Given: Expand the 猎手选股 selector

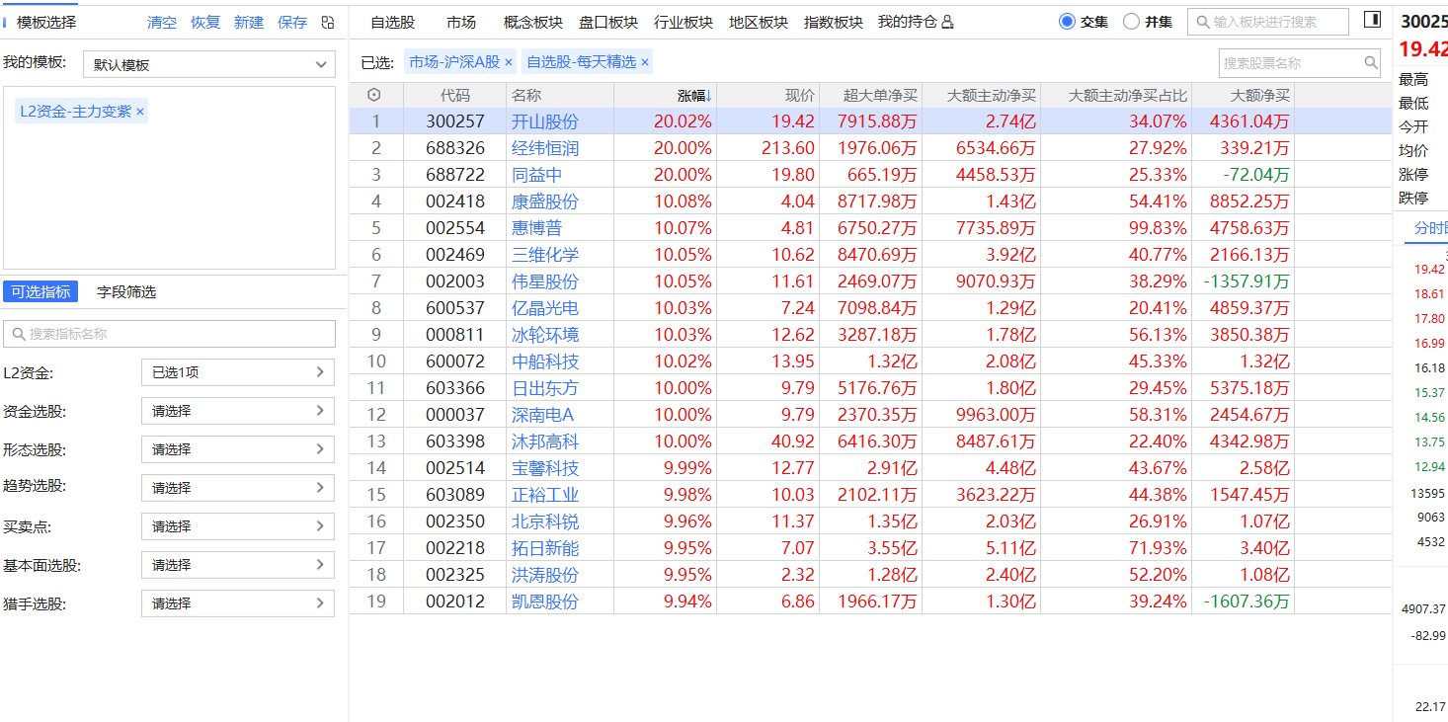Looking at the screenshot, I should tap(238, 603).
